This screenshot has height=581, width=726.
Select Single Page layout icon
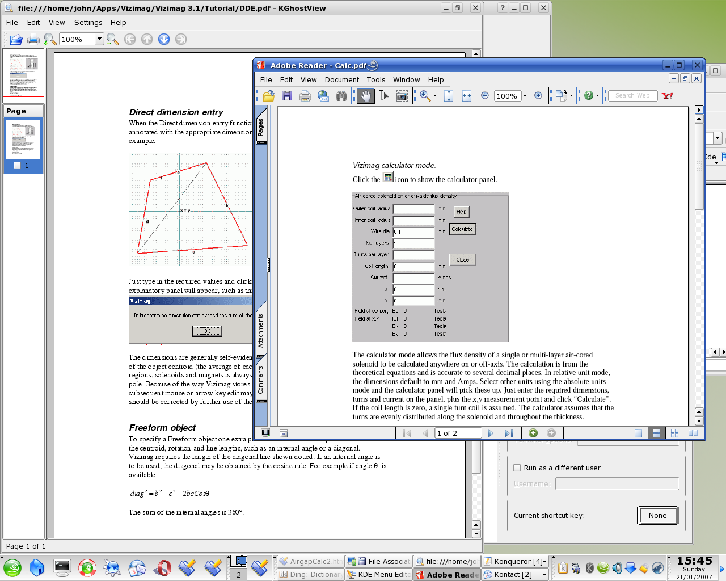638,433
